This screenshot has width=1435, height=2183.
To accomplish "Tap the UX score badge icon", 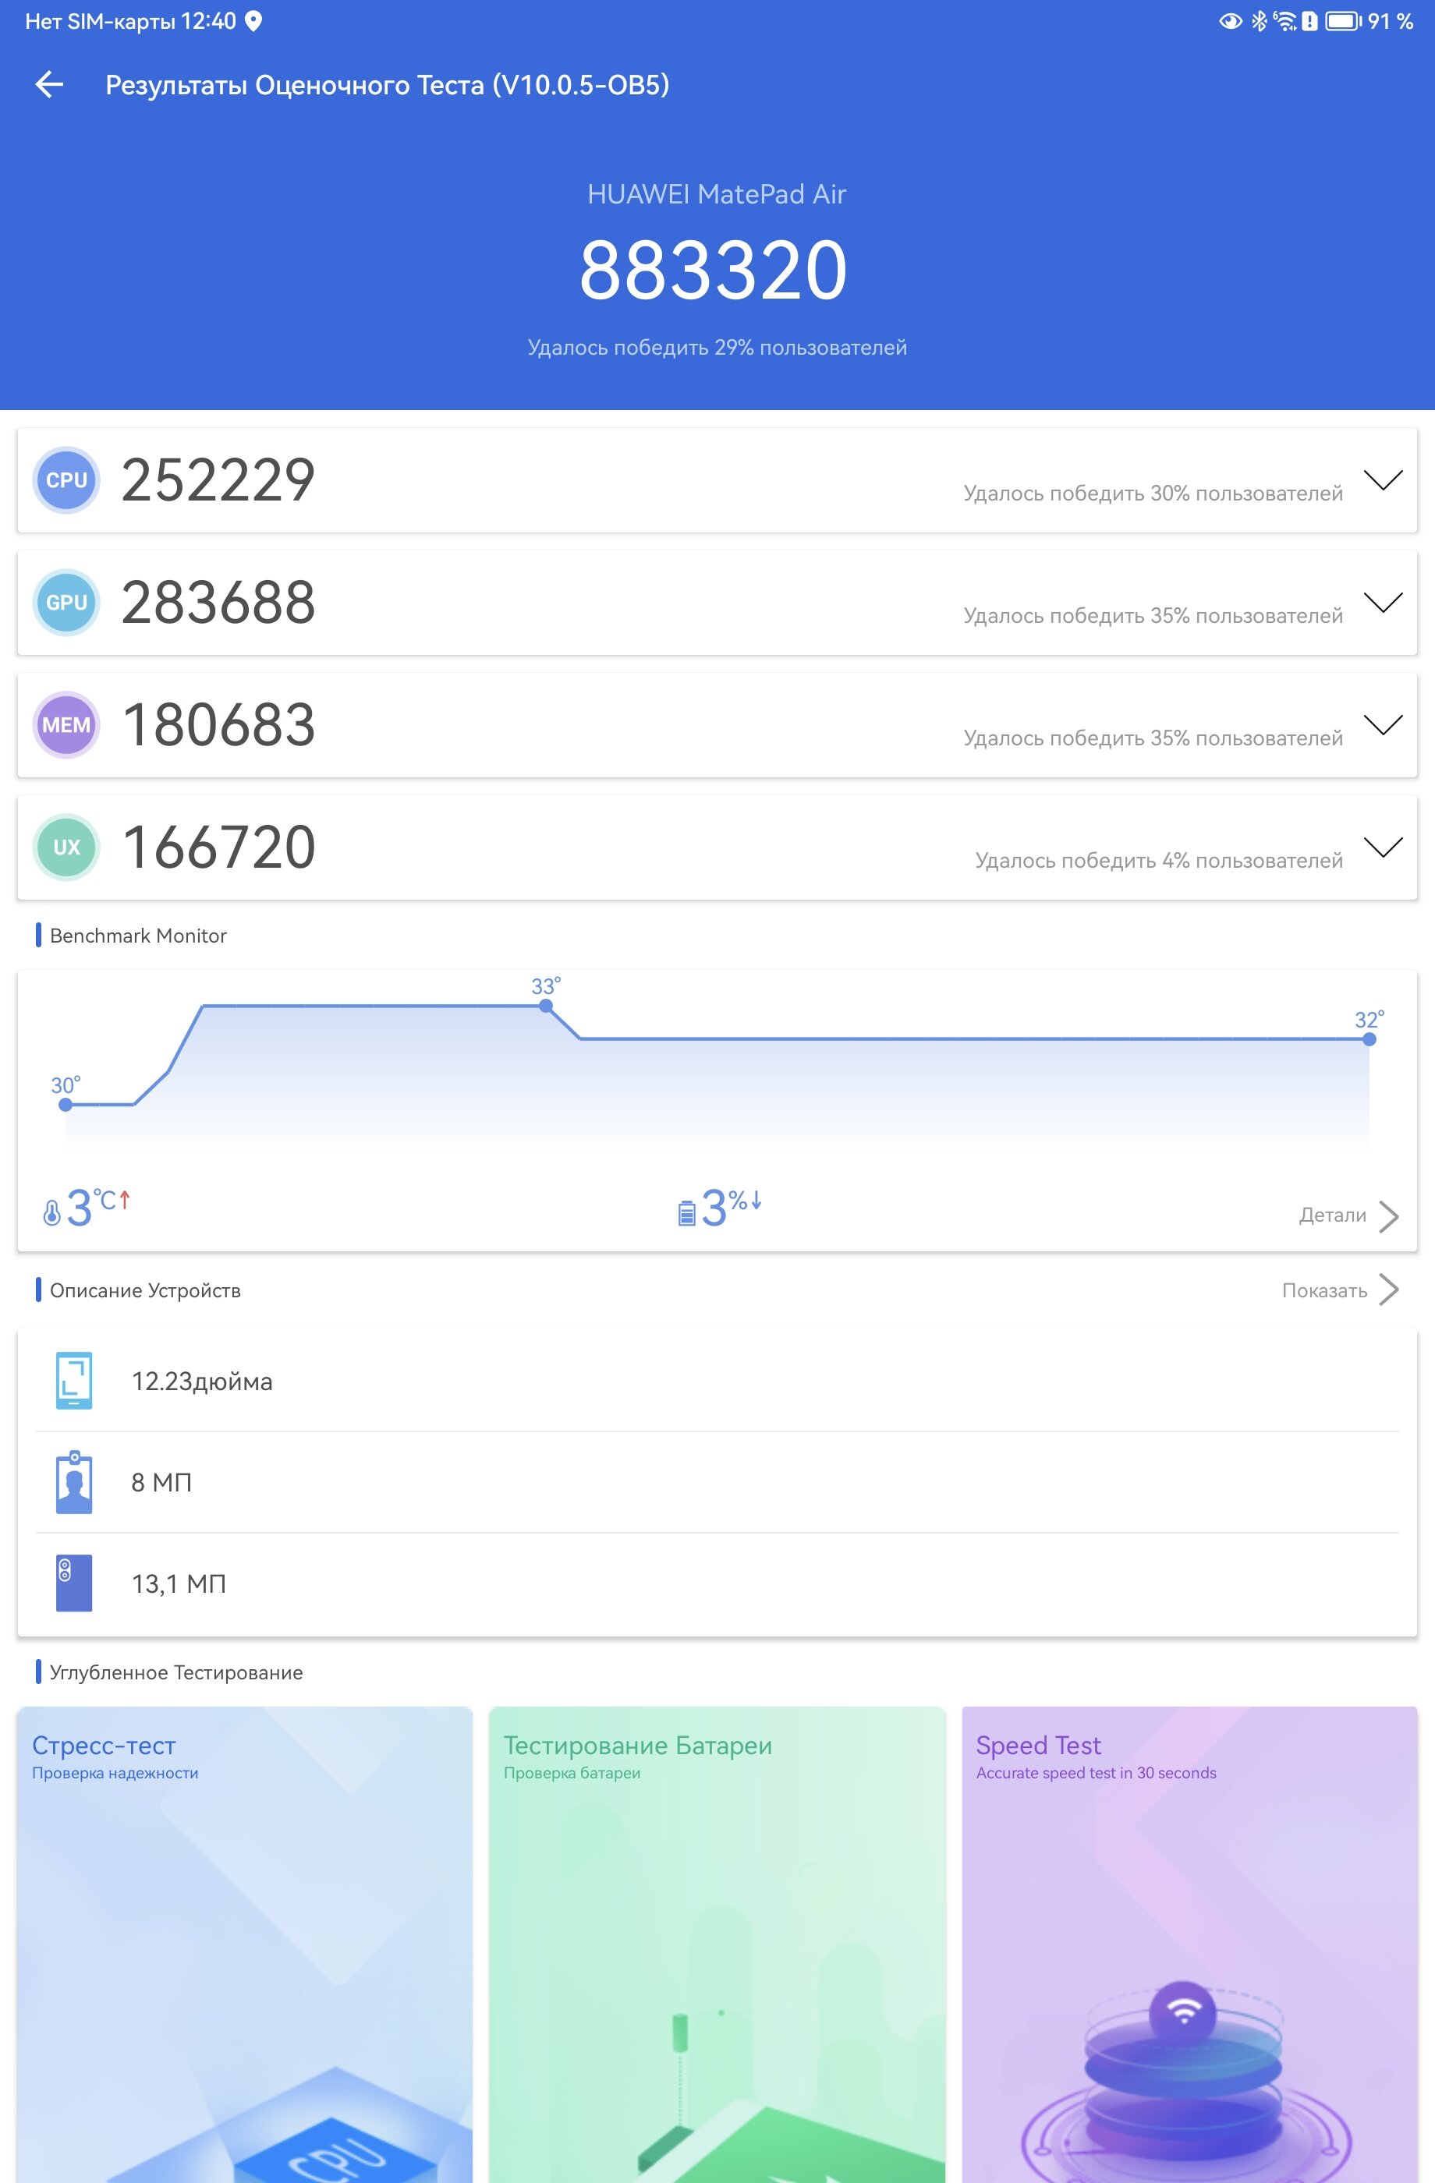I will tap(66, 847).
